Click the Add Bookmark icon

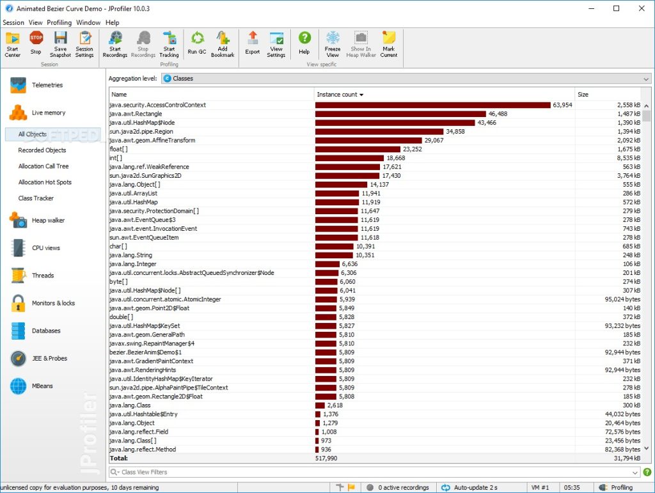(x=223, y=43)
